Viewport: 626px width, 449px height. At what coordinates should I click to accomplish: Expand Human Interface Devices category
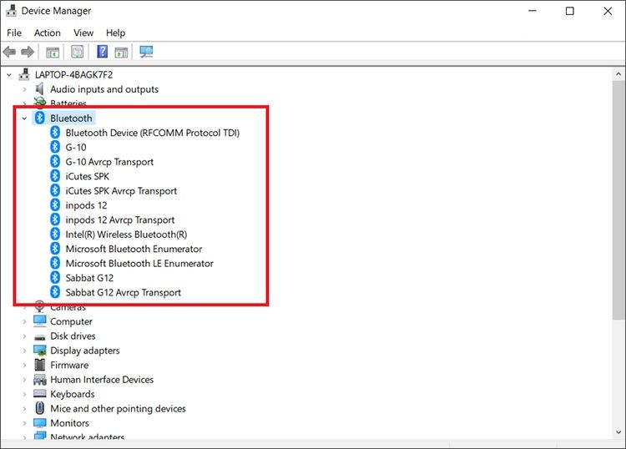click(24, 380)
